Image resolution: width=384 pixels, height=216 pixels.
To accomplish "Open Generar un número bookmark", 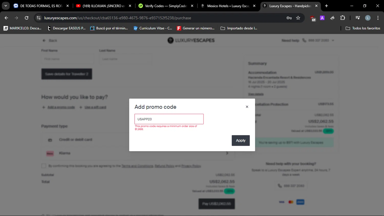I will tap(196, 28).
